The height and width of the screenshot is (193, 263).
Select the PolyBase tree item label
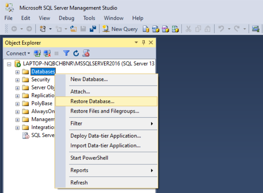(42, 104)
